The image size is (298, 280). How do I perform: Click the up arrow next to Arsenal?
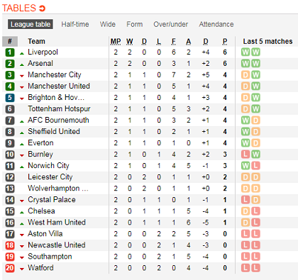pos(22,65)
